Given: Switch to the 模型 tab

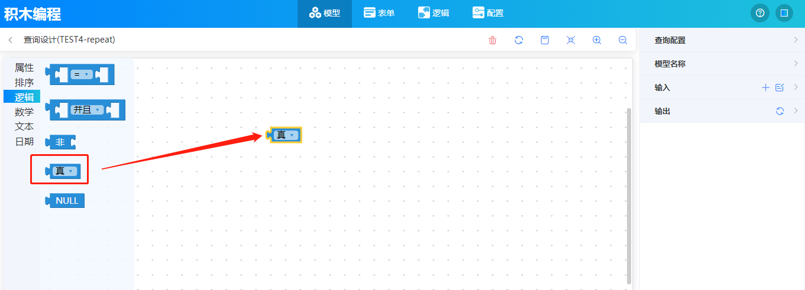Looking at the screenshot, I should click(x=325, y=13).
